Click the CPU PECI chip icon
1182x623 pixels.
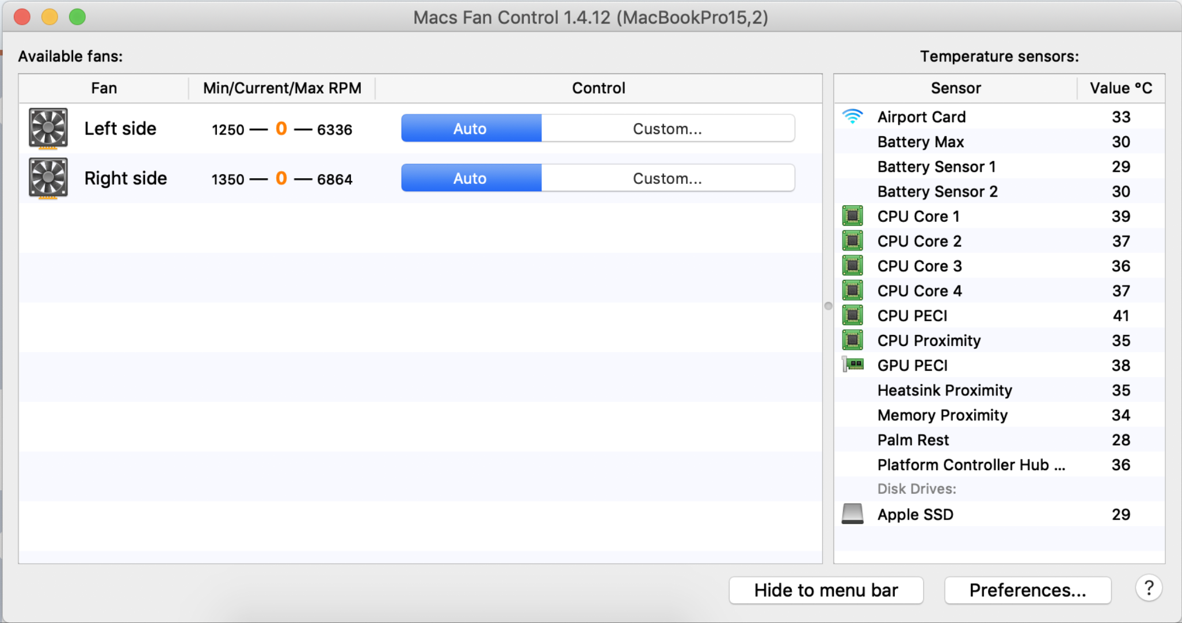pyautogui.click(x=852, y=316)
